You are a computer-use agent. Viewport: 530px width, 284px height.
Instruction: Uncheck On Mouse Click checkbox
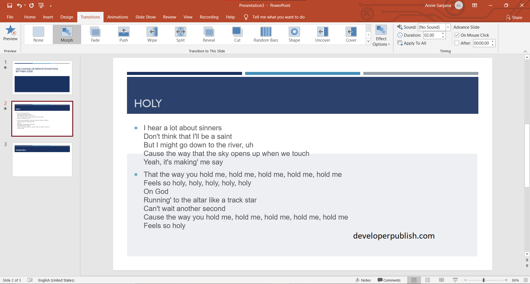tap(457, 35)
